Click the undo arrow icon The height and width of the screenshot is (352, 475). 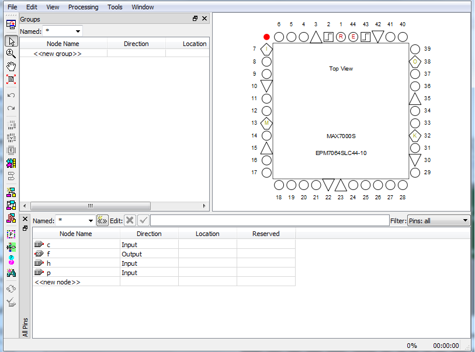coord(11,96)
